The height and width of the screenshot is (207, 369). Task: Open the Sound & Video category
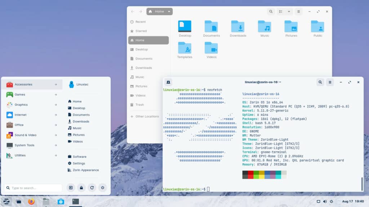32,135
